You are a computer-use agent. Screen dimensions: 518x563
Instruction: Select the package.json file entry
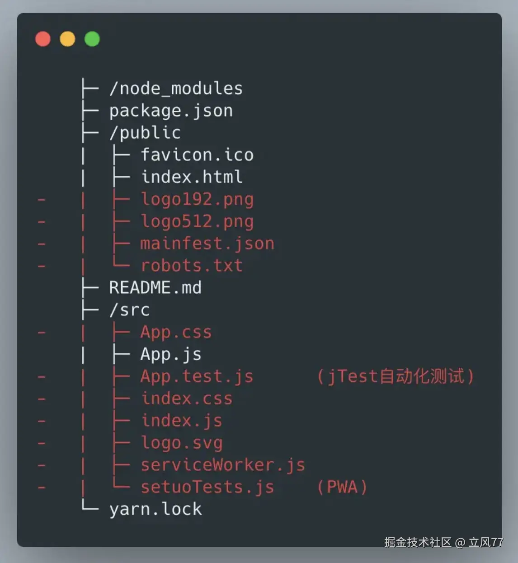171,111
